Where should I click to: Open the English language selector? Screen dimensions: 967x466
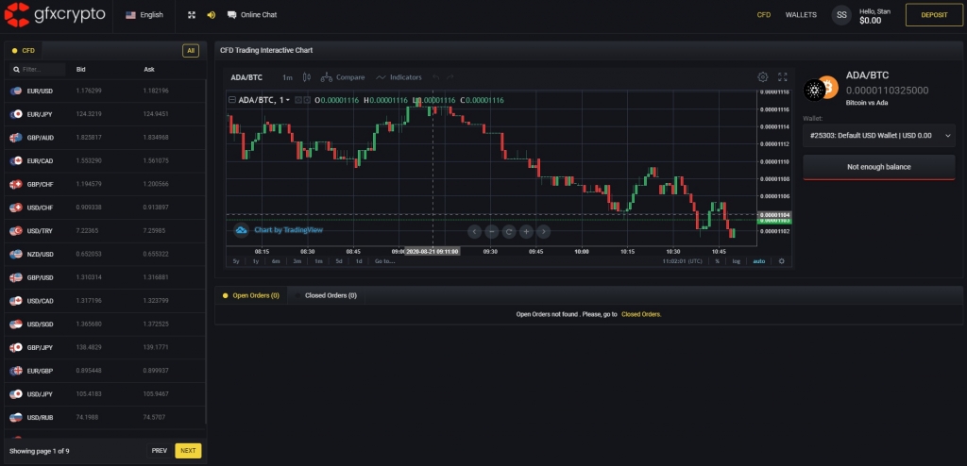(144, 15)
